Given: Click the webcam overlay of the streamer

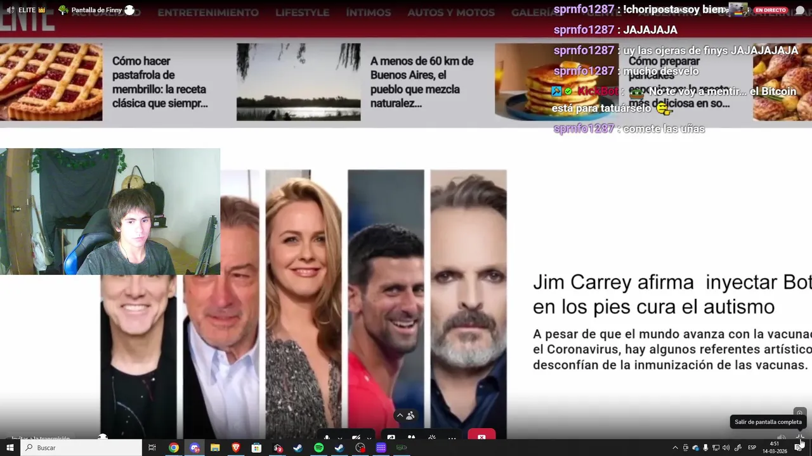Looking at the screenshot, I should pyautogui.click(x=110, y=212).
